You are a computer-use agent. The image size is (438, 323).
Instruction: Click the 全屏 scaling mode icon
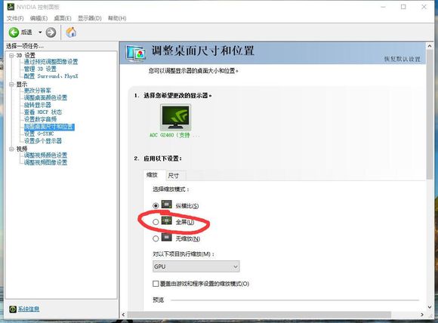(x=167, y=220)
